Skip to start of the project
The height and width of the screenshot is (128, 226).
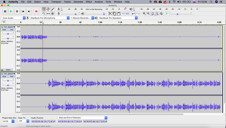[23, 12]
